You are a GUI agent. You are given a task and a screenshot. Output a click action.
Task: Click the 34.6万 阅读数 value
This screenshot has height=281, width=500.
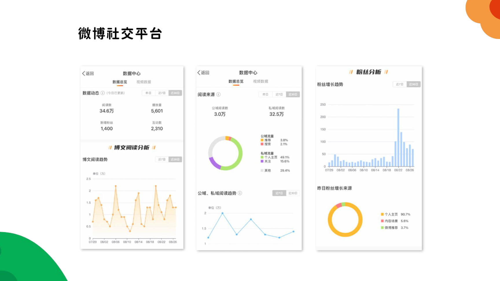[106, 111]
